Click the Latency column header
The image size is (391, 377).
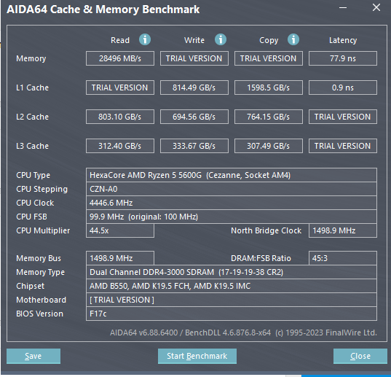(343, 40)
